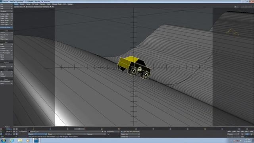Viewport: 254px width, 143px height.
Task: Switch to the Utilities tab
Action: 70,4
